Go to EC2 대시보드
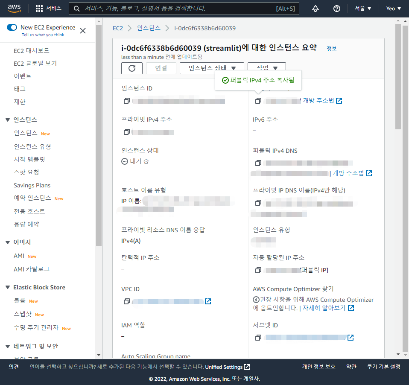This screenshot has height=385, width=409. tap(32, 51)
